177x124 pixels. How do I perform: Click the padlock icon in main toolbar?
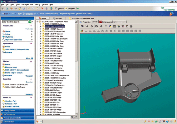pos(47,8)
